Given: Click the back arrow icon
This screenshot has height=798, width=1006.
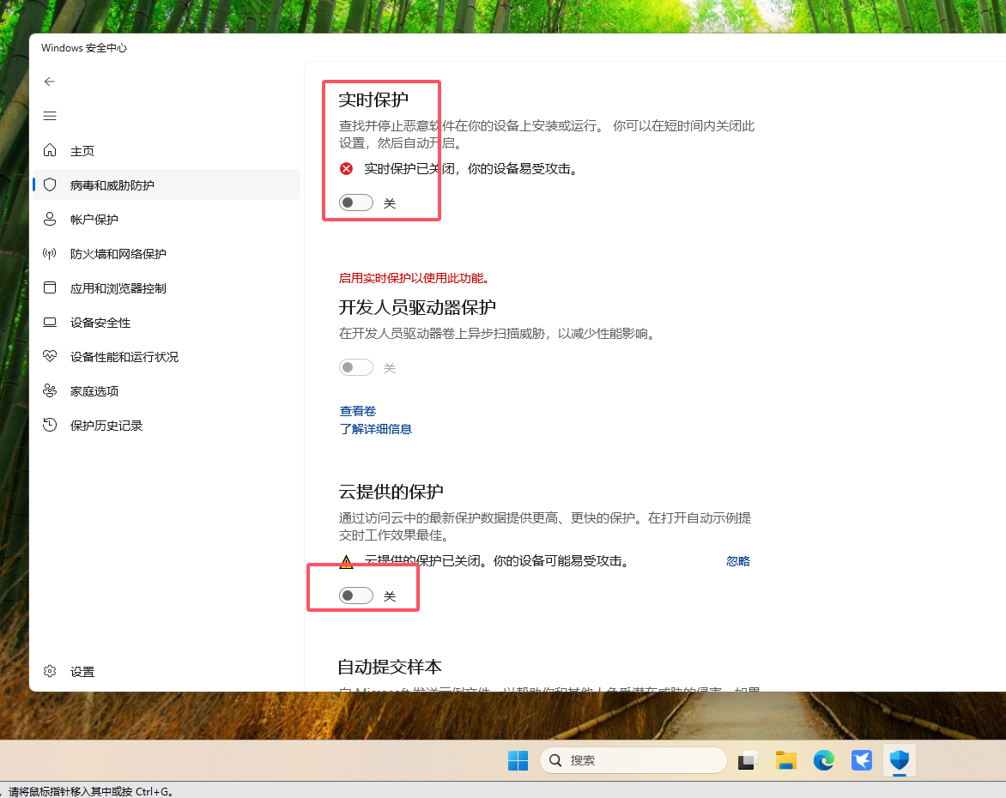Looking at the screenshot, I should [50, 82].
